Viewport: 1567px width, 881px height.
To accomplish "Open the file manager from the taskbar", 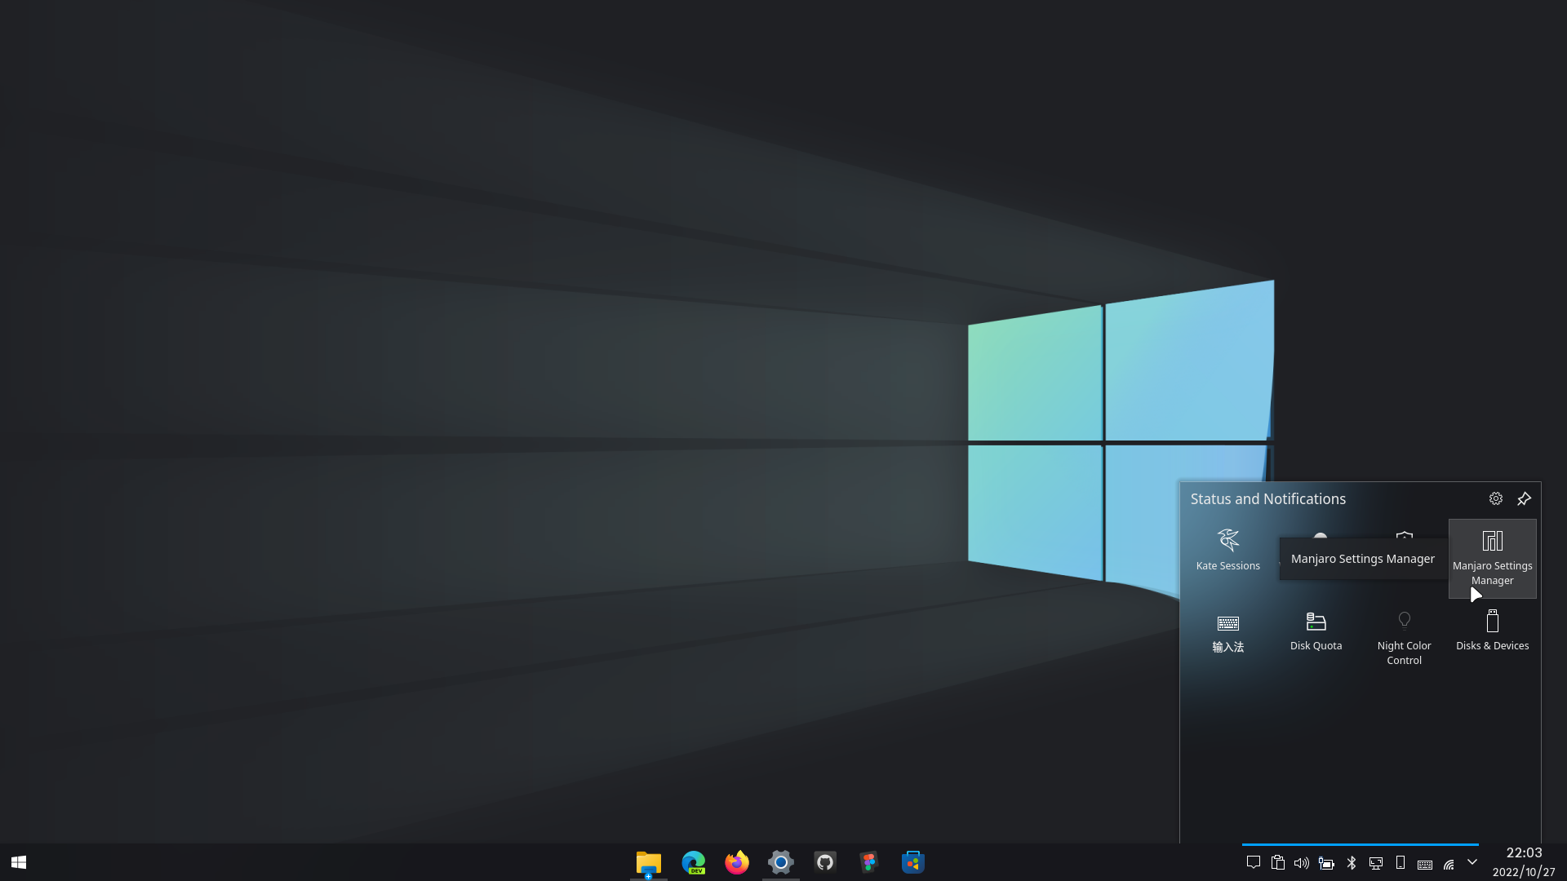I will (648, 862).
